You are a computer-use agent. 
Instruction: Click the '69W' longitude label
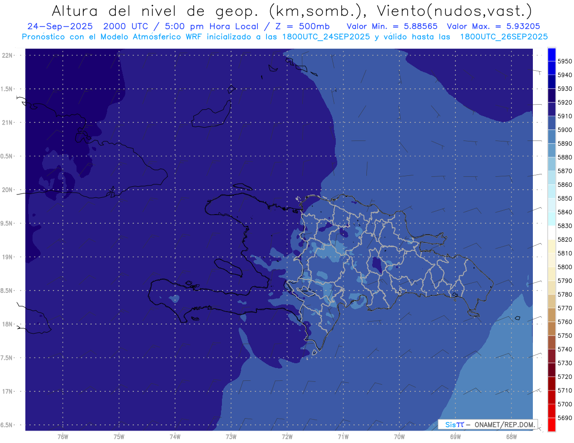[455, 437]
